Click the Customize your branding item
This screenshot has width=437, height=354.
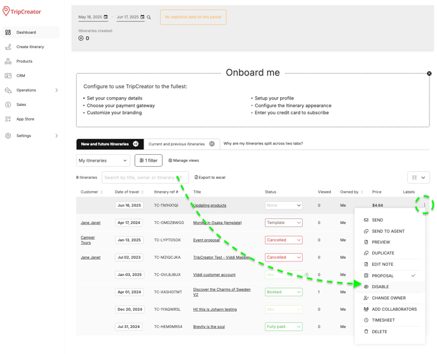click(x=114, y=113)
